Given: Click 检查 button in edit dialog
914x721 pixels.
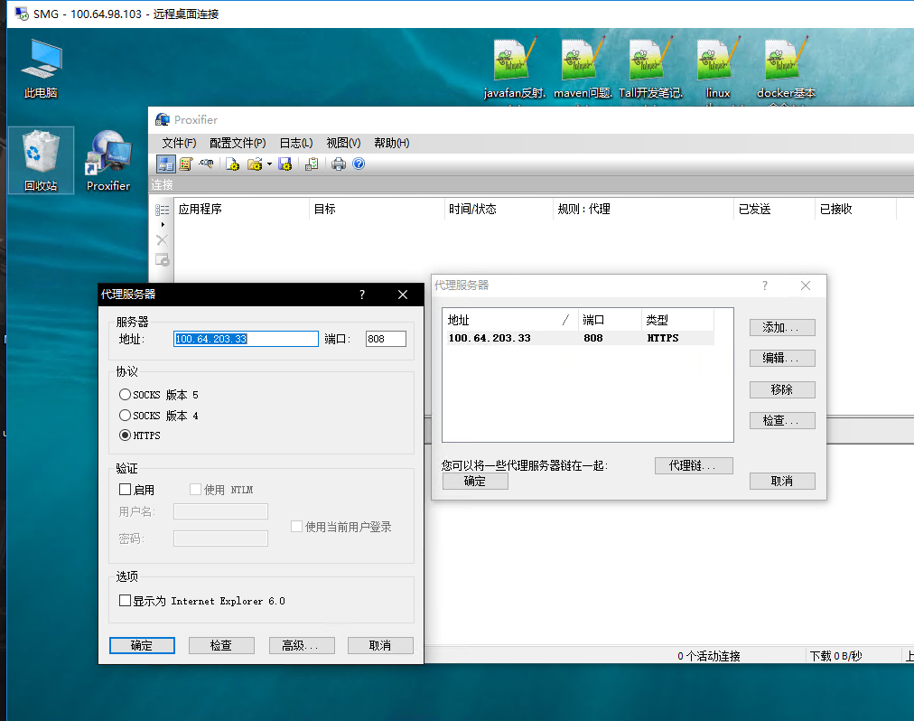Looking at the screenshot, I should 221,645.
